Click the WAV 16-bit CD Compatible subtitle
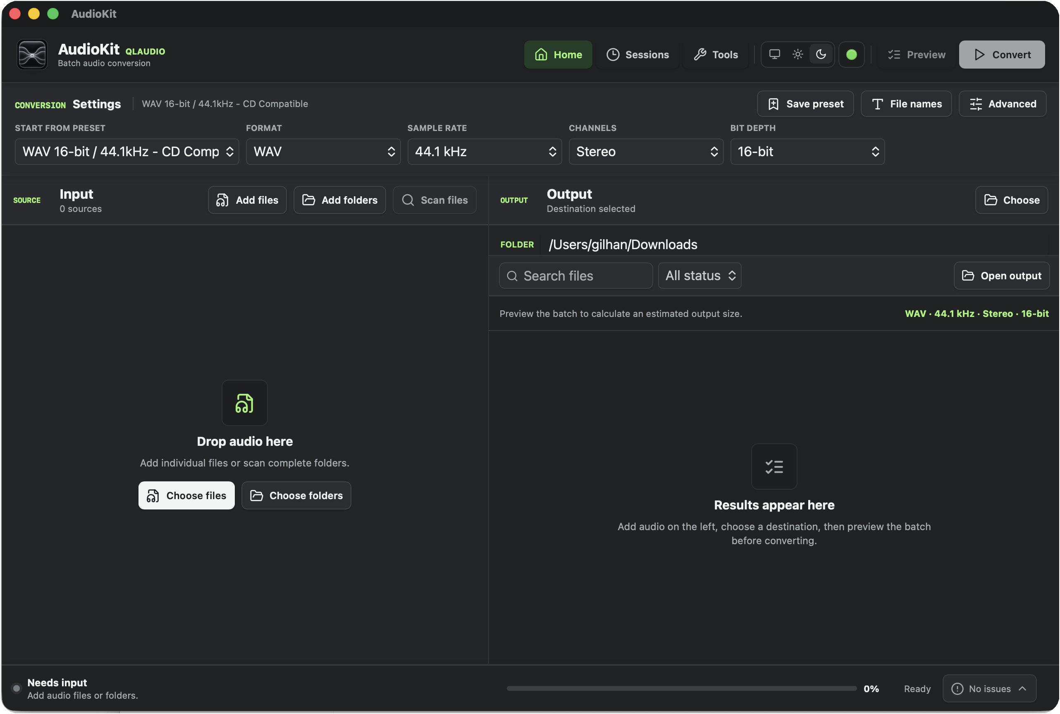This screenshot has height=714, width=1060. click(225, 104)
